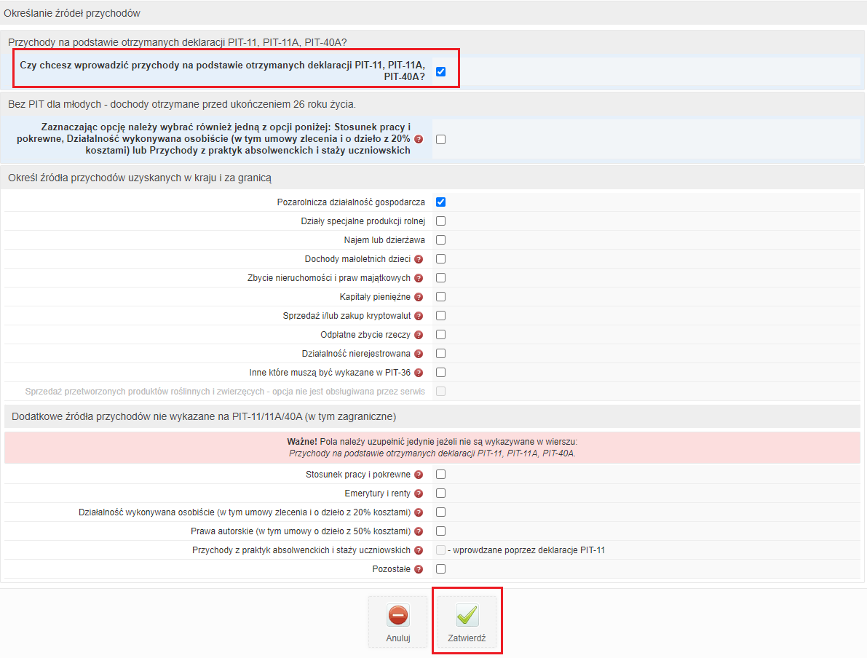The image size is (867, 658).
Task: Show help icon next to Odpłatne zbycie rzeczy
Action: click(419, 335)
